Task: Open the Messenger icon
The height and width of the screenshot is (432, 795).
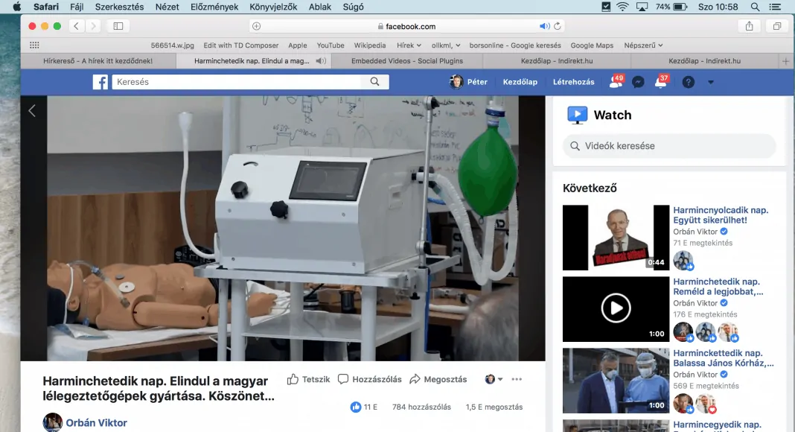Action: click(x=638, y=82)
